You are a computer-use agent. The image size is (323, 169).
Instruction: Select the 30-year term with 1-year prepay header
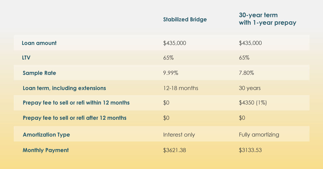268,19
